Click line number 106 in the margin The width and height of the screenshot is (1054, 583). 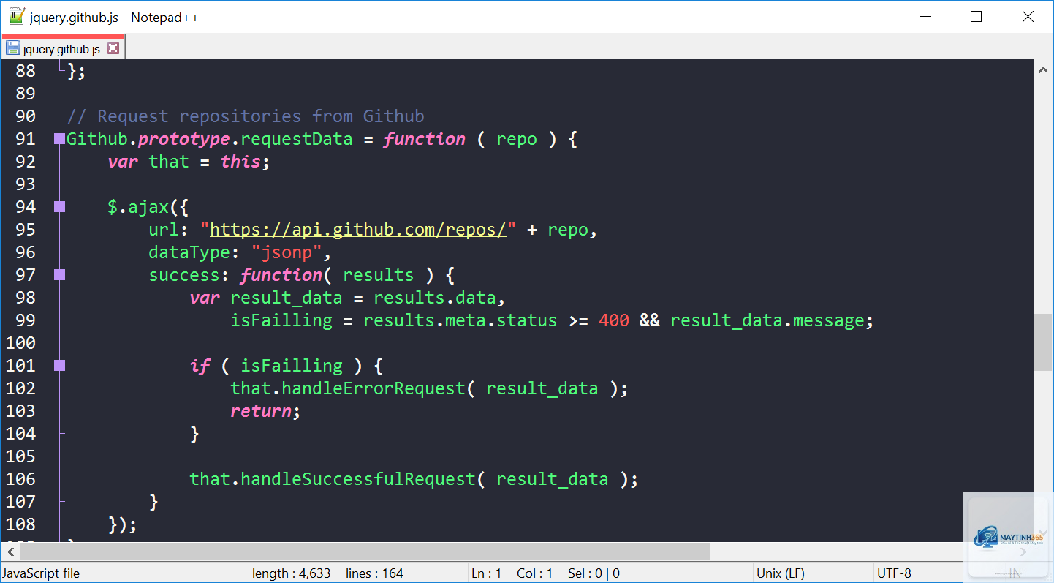[x=20, y=479]
